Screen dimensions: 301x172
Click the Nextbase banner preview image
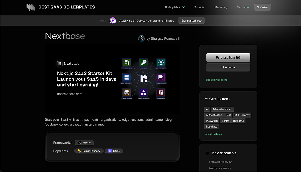112,79
